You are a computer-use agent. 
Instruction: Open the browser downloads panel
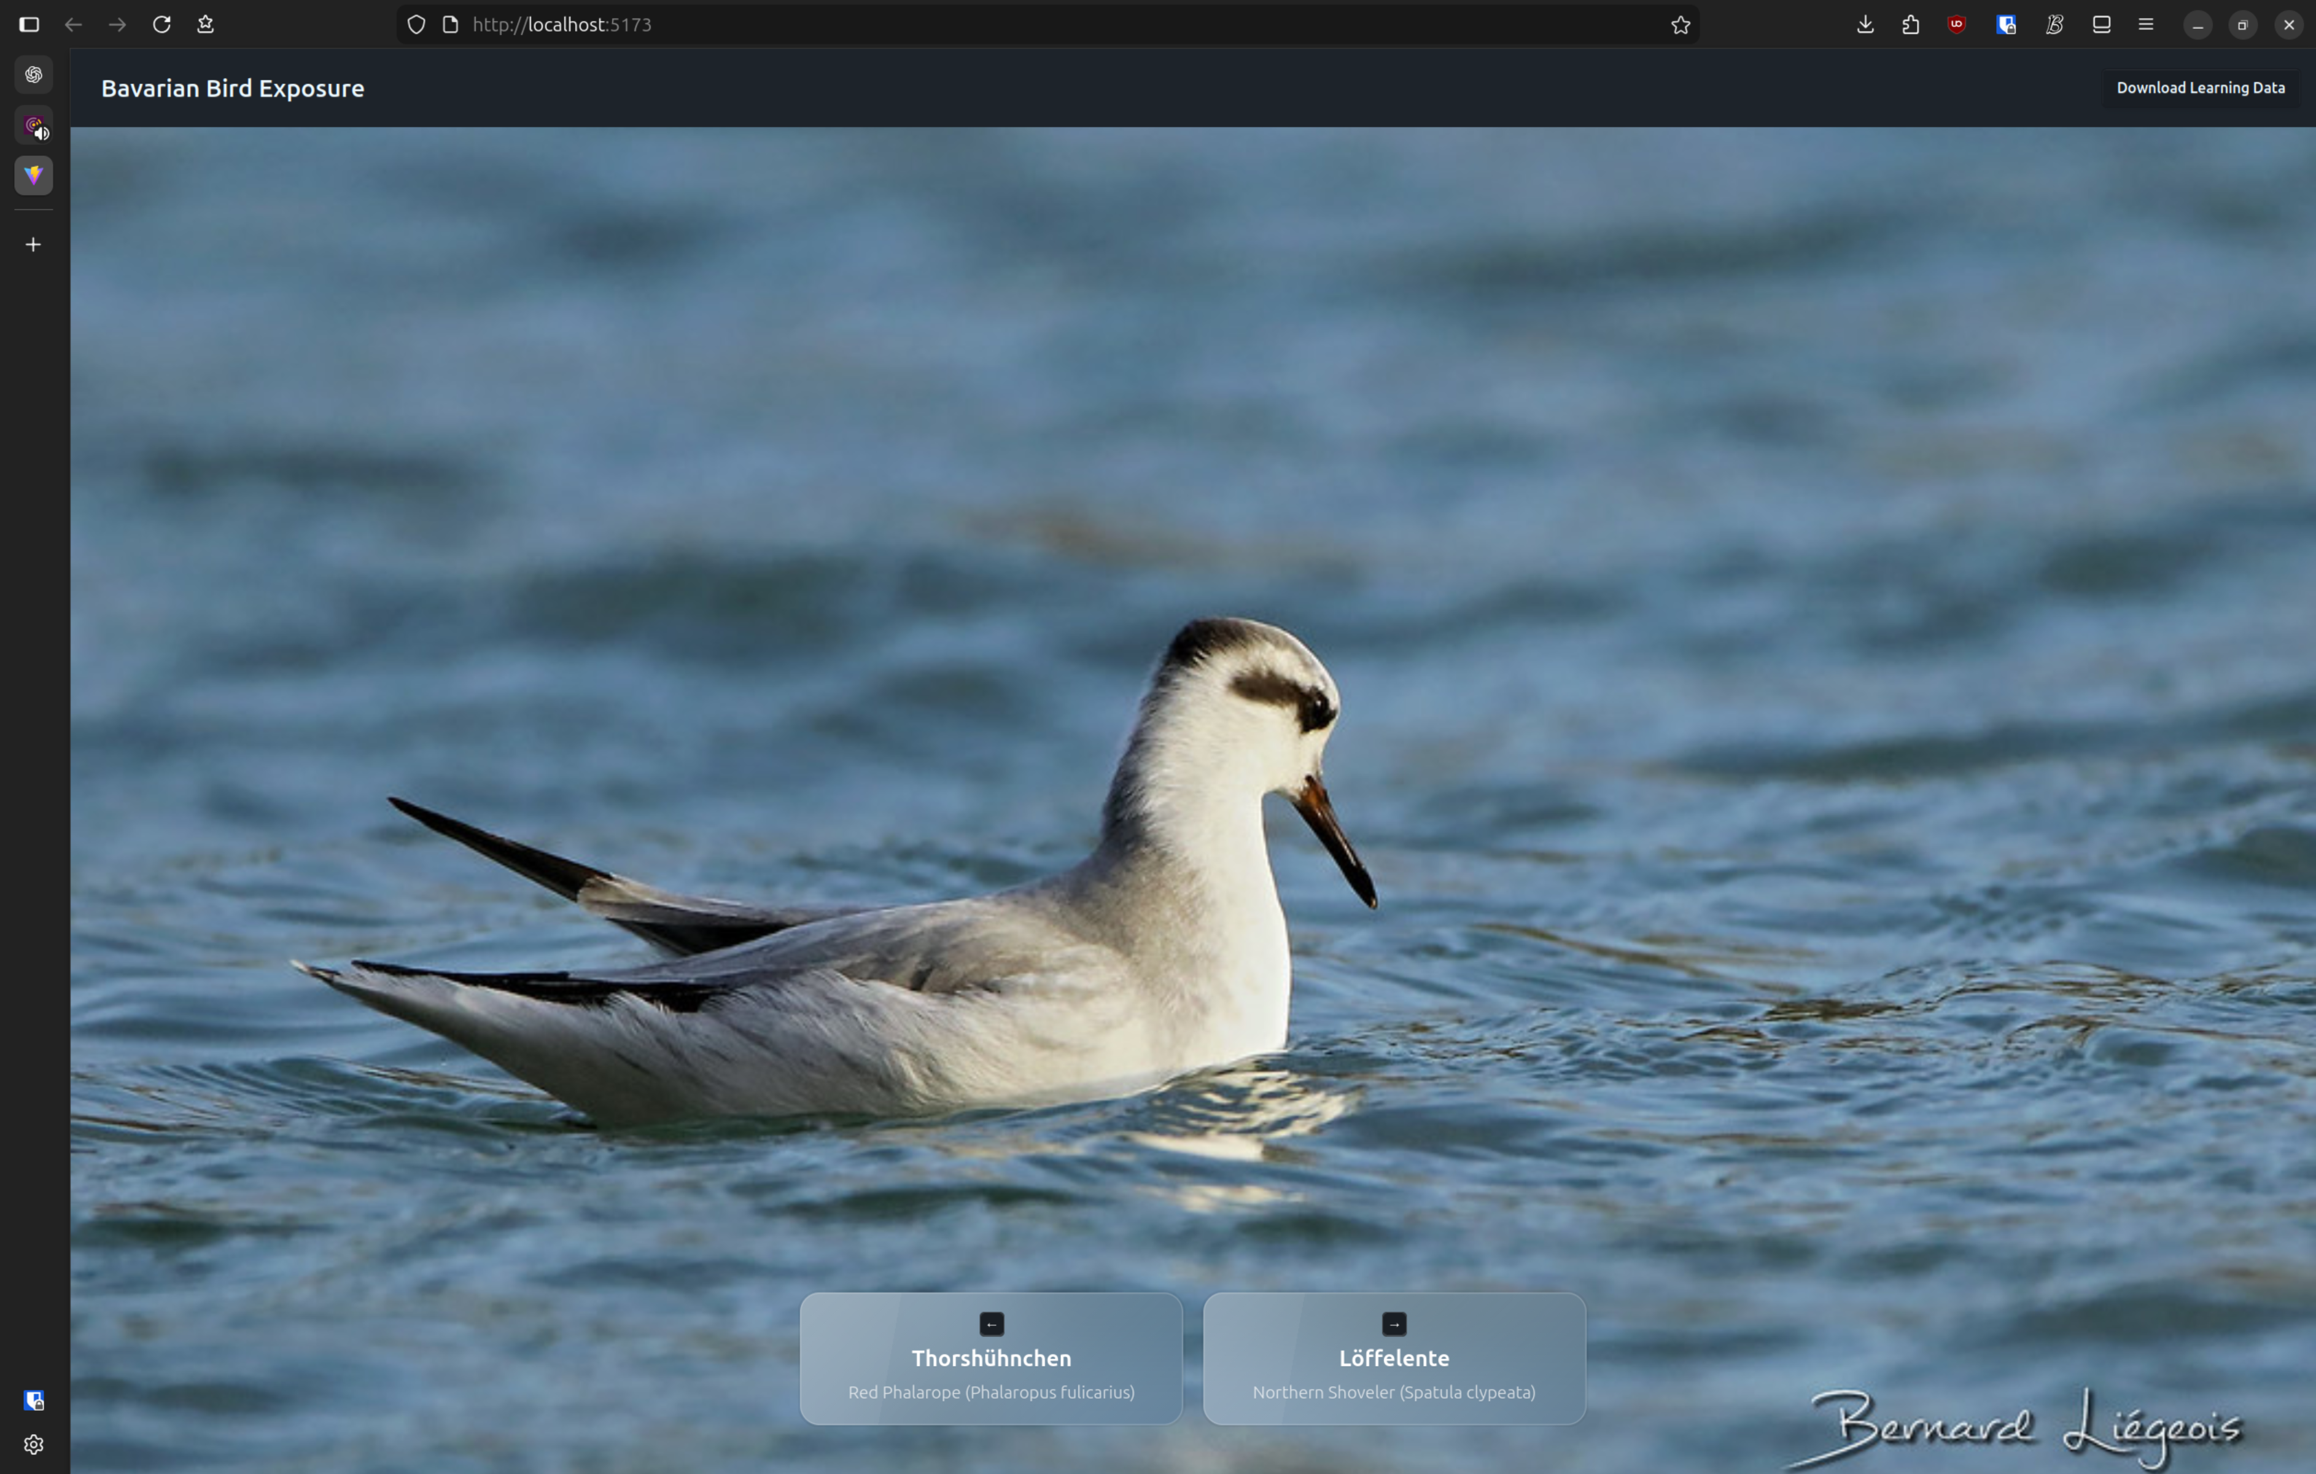coord(1864,25)
